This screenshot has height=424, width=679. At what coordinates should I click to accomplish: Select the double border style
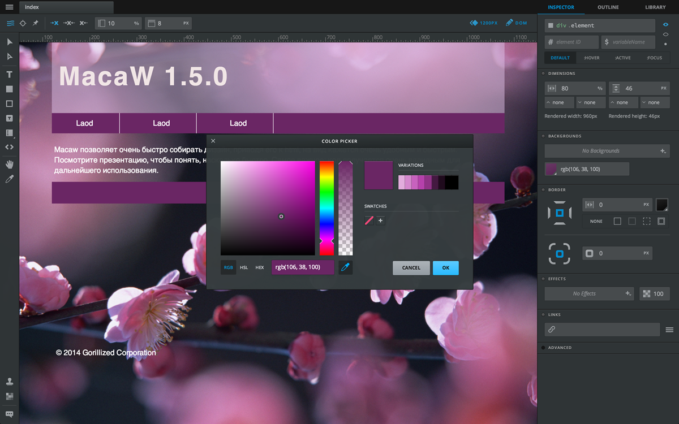pos(661,221)
